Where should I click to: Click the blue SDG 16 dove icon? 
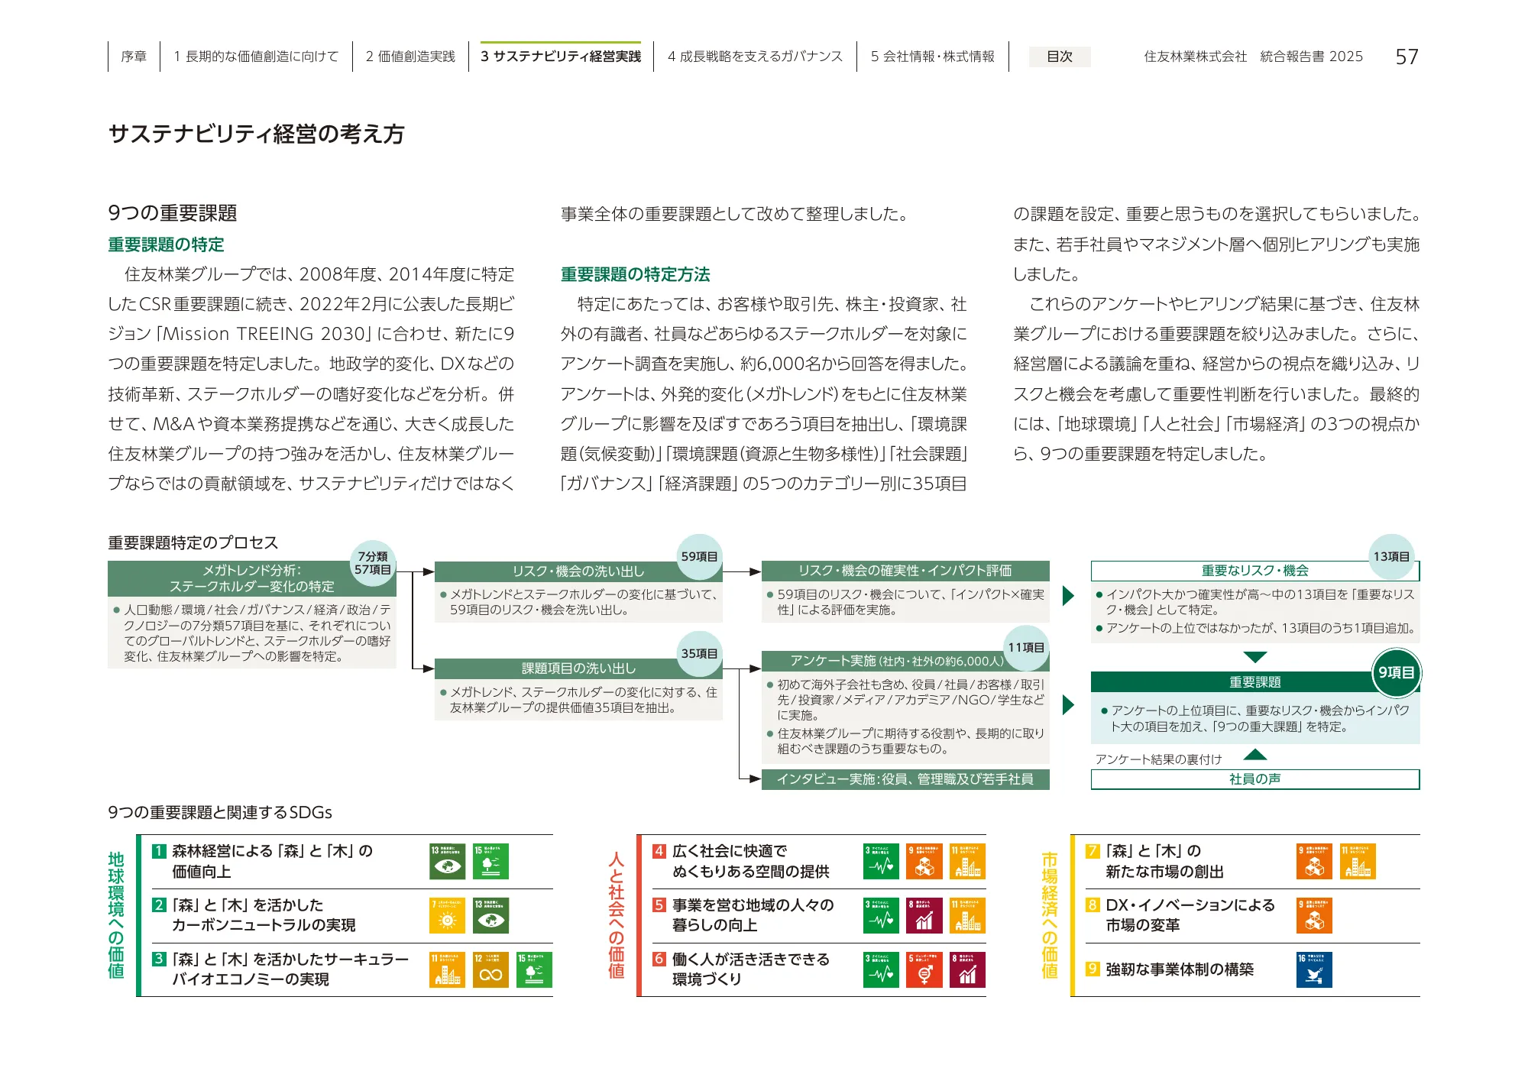(1314, 969)
